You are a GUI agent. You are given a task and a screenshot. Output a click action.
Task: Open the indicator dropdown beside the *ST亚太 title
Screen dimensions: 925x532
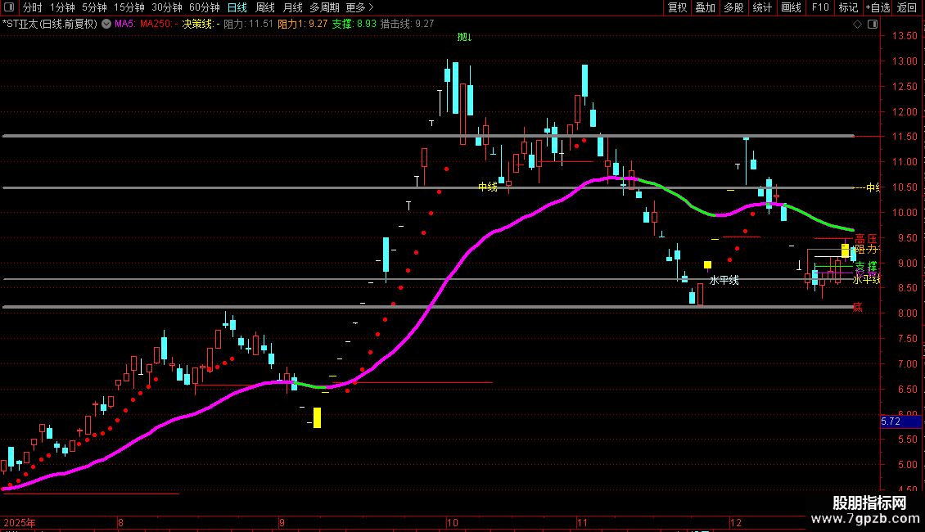(x=106, y=25)
